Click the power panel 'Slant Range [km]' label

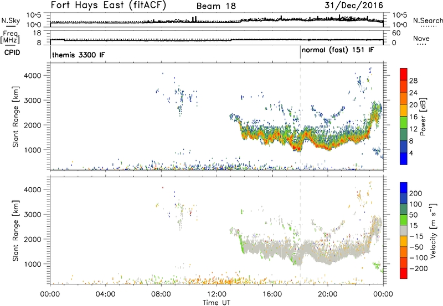click(16, 117)
